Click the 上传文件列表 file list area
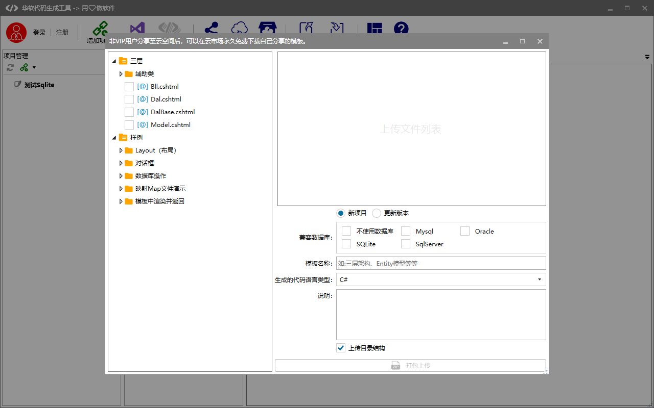654x408 pixels. tap(412, 129)
